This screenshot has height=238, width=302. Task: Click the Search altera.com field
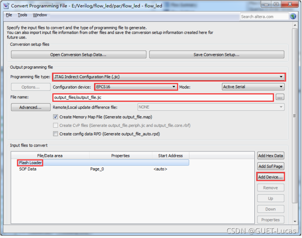264,16
